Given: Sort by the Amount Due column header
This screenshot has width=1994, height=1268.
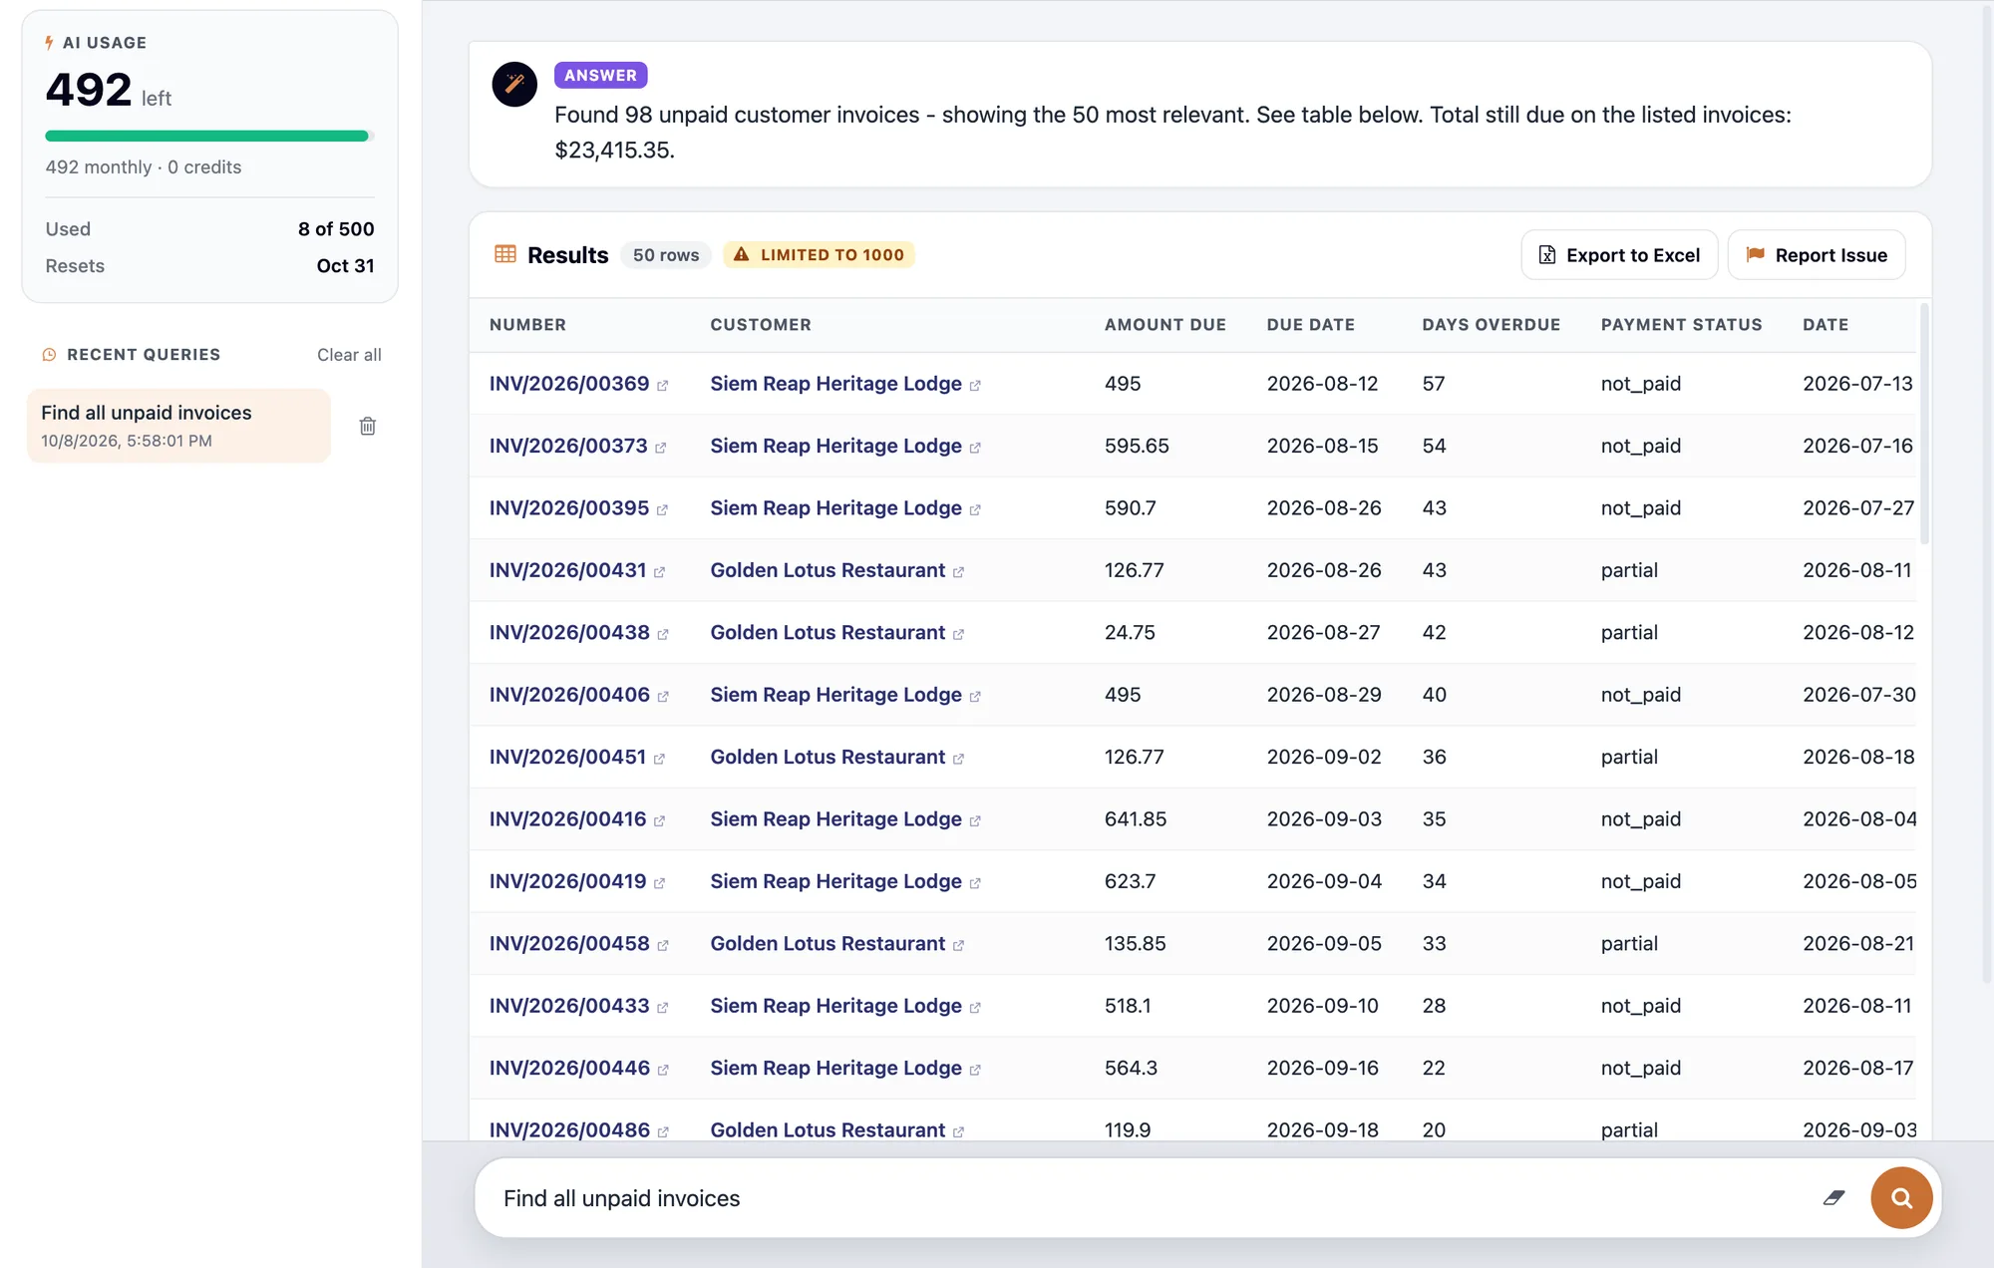Looking at the screenshot, I should pyautogui.click(x=1164, y=325).
